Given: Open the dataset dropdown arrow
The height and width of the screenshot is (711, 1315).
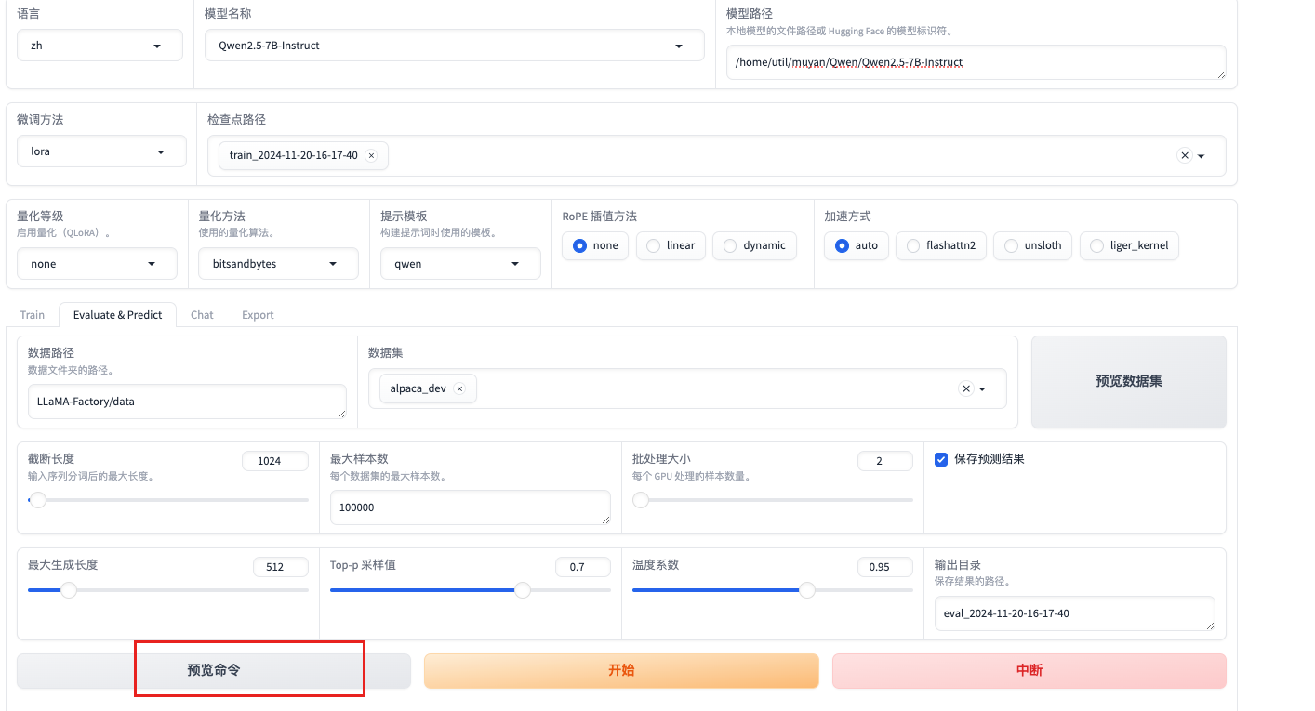Looking at the screenshot, I should [x=982, y=388].
